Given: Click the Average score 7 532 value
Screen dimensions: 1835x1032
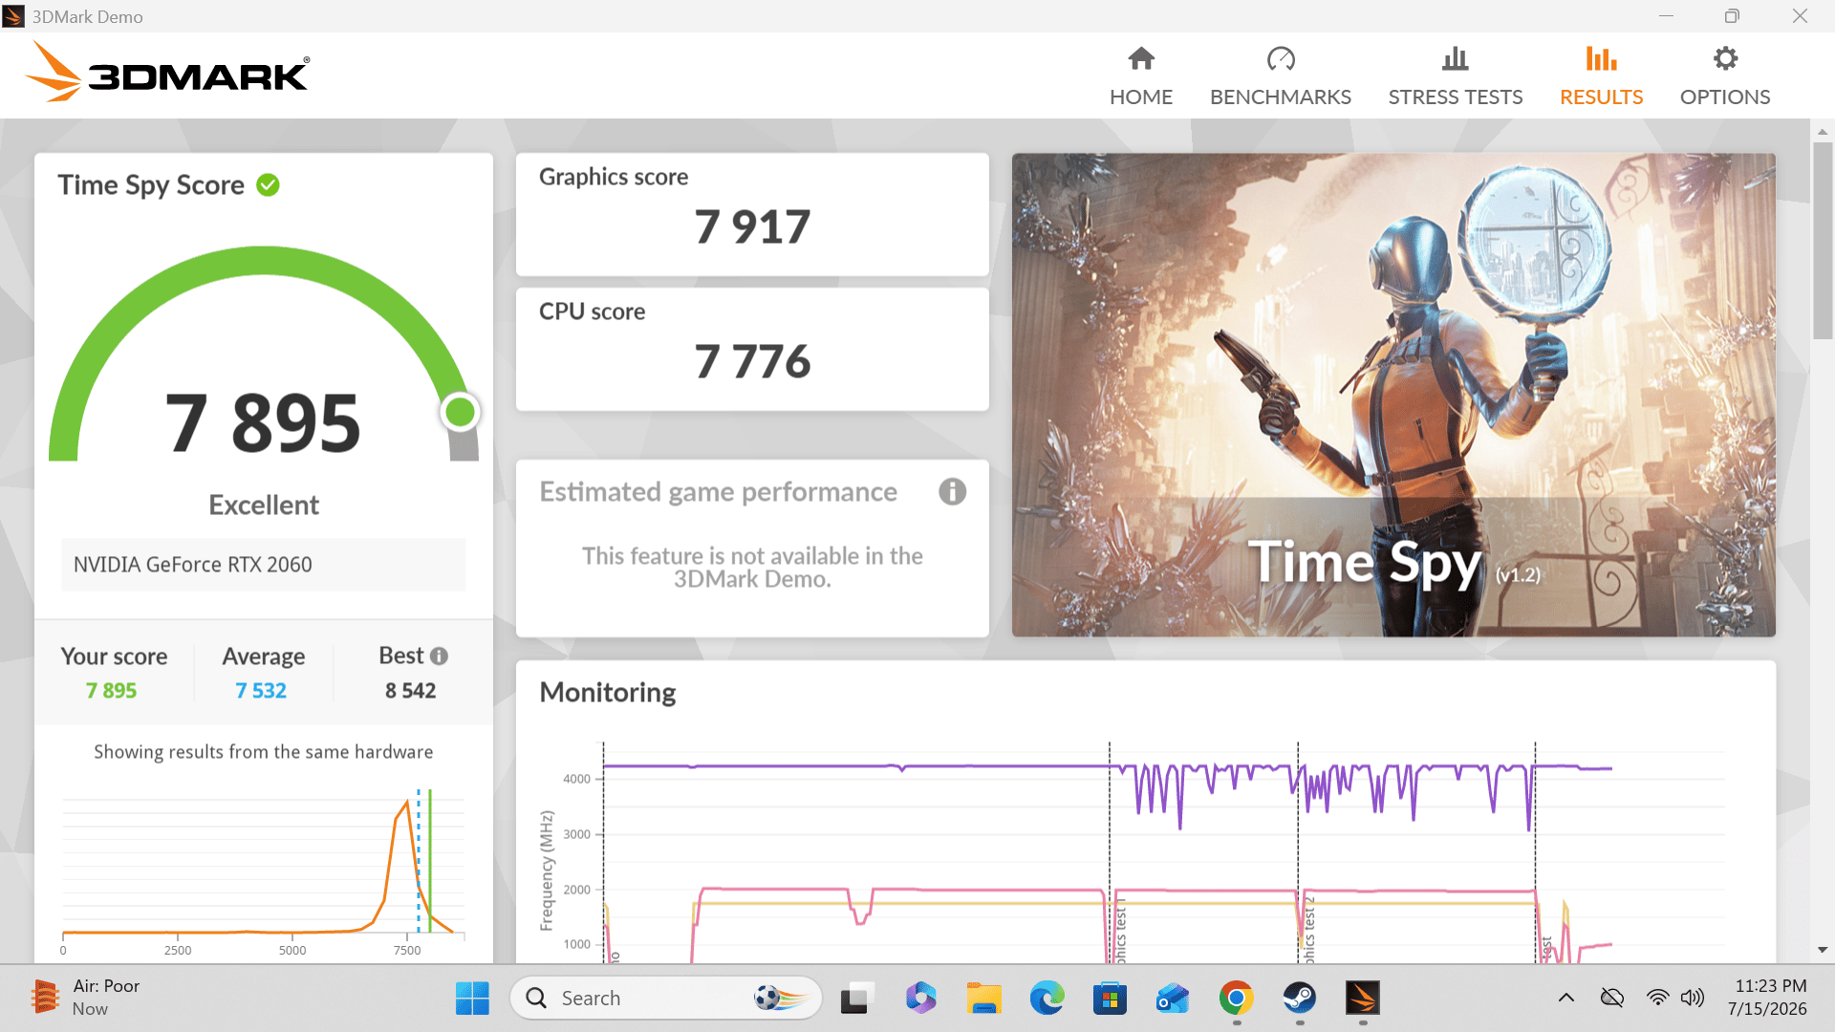Looking at the screenshot, I should coord(261,690).
